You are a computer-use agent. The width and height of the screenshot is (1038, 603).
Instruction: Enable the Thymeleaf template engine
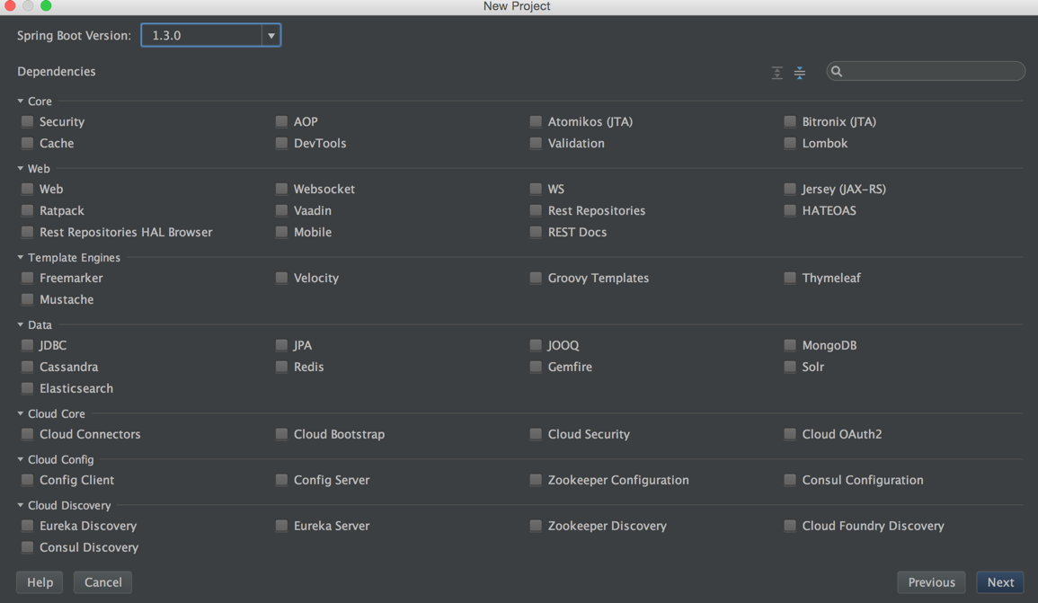(x=789, y=278)
